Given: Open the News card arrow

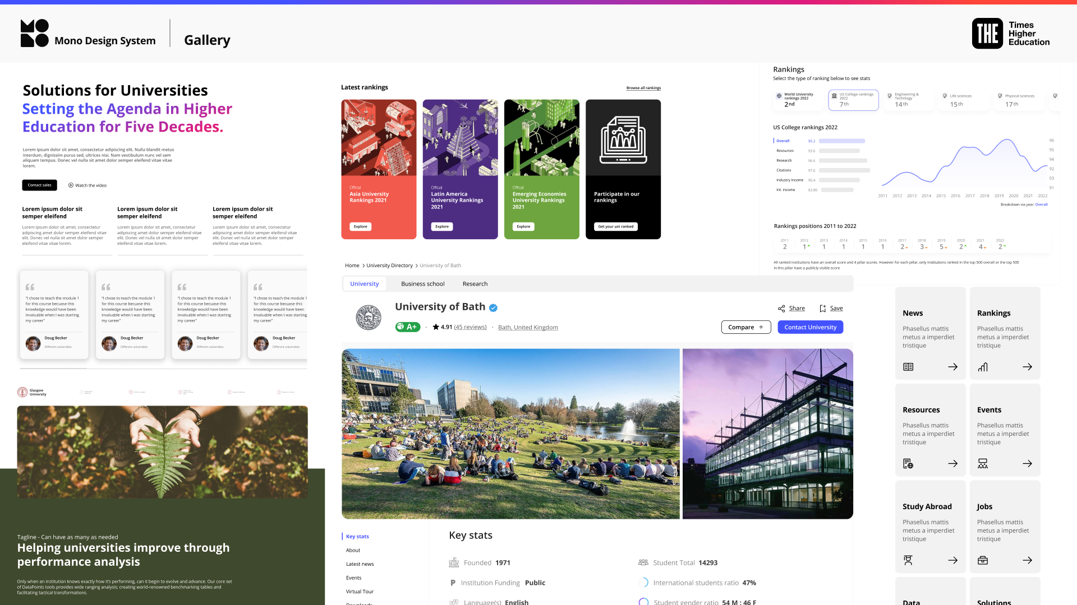Looking at the screenshot, I should click(952, 367).
